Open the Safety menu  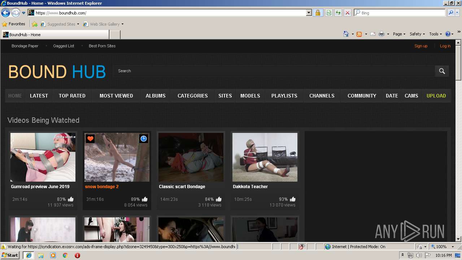pos(417,34)
